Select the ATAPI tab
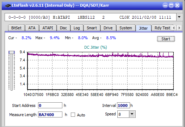Image resolution: width=185 pixels, height=127 pixels. [x=48, y=28]
